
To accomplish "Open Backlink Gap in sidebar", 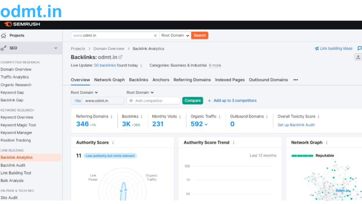I will [x=12, y=100].
